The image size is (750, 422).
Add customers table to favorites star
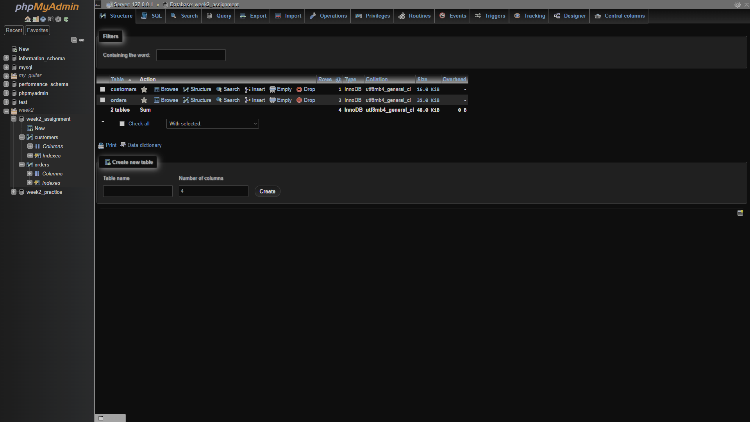144,89
